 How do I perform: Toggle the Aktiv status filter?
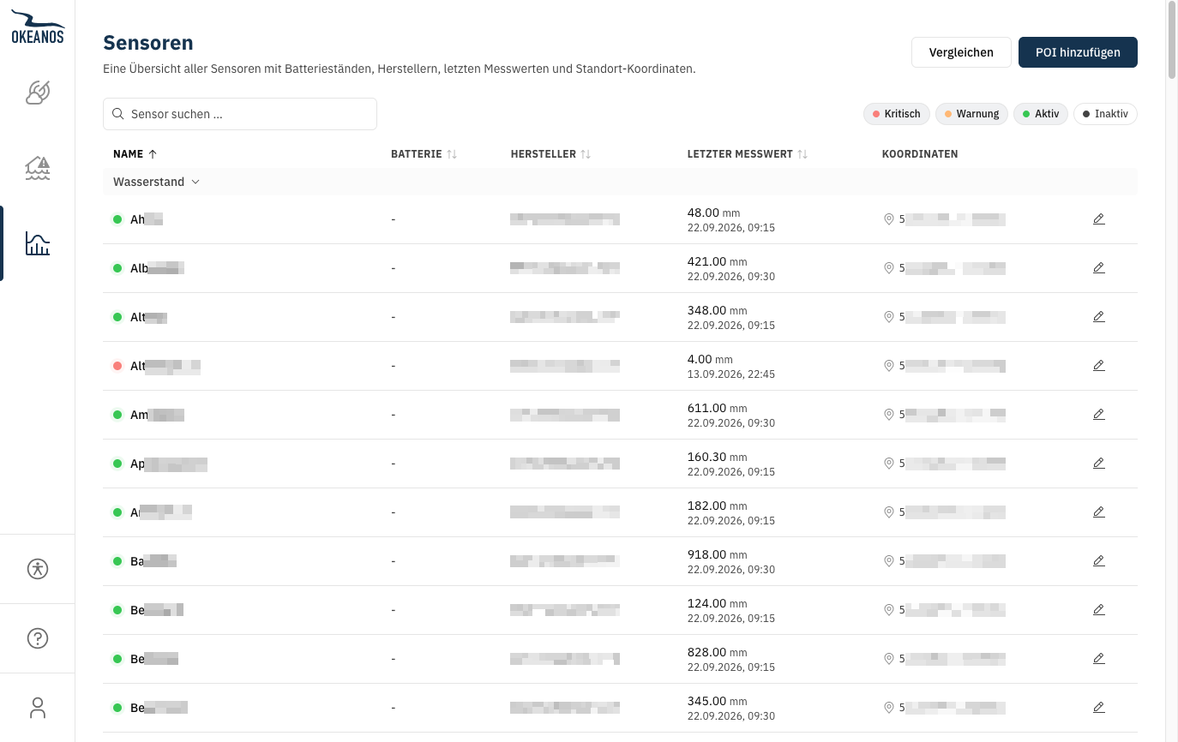coord(1041,114)
